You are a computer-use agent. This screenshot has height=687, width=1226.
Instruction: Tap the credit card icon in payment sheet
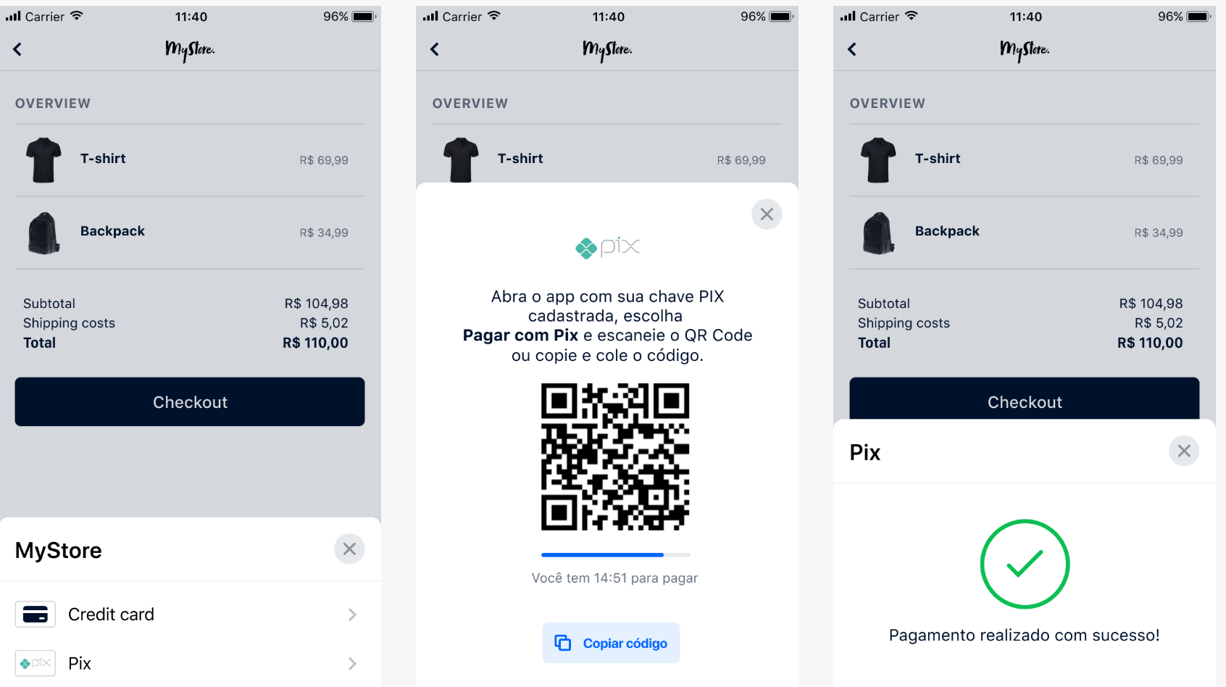35,615
